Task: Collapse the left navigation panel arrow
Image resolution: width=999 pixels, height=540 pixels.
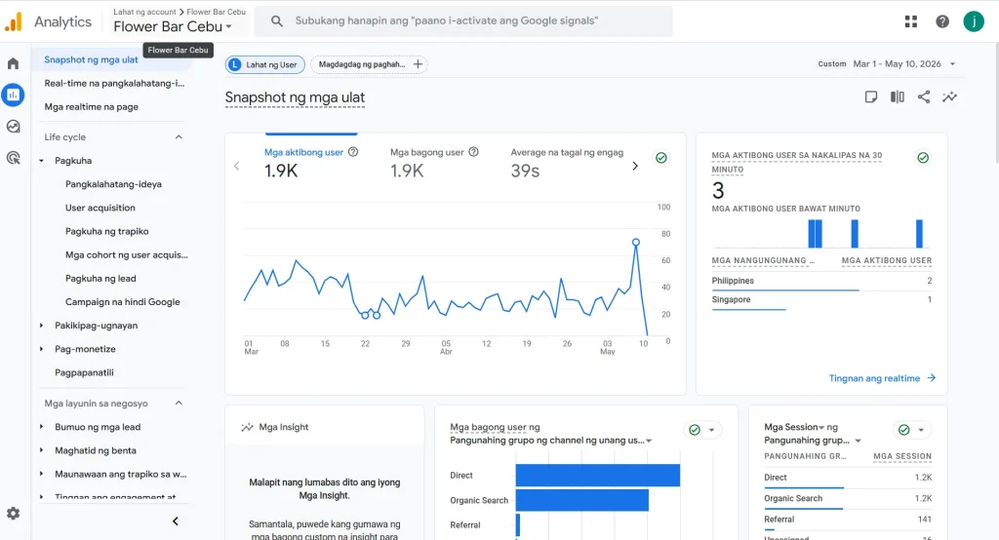Action: tap(176, 521)
